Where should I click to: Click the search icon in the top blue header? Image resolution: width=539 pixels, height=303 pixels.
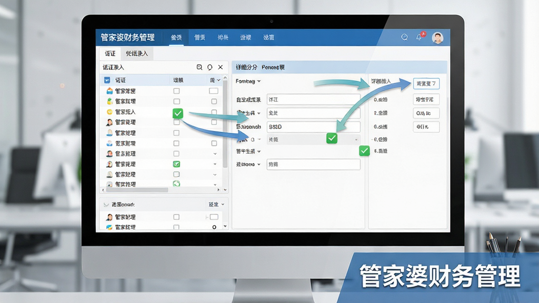pos(405,37)
